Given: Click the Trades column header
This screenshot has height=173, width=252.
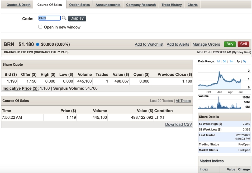Looking at the screenshot, I should (x=102, y=75).
